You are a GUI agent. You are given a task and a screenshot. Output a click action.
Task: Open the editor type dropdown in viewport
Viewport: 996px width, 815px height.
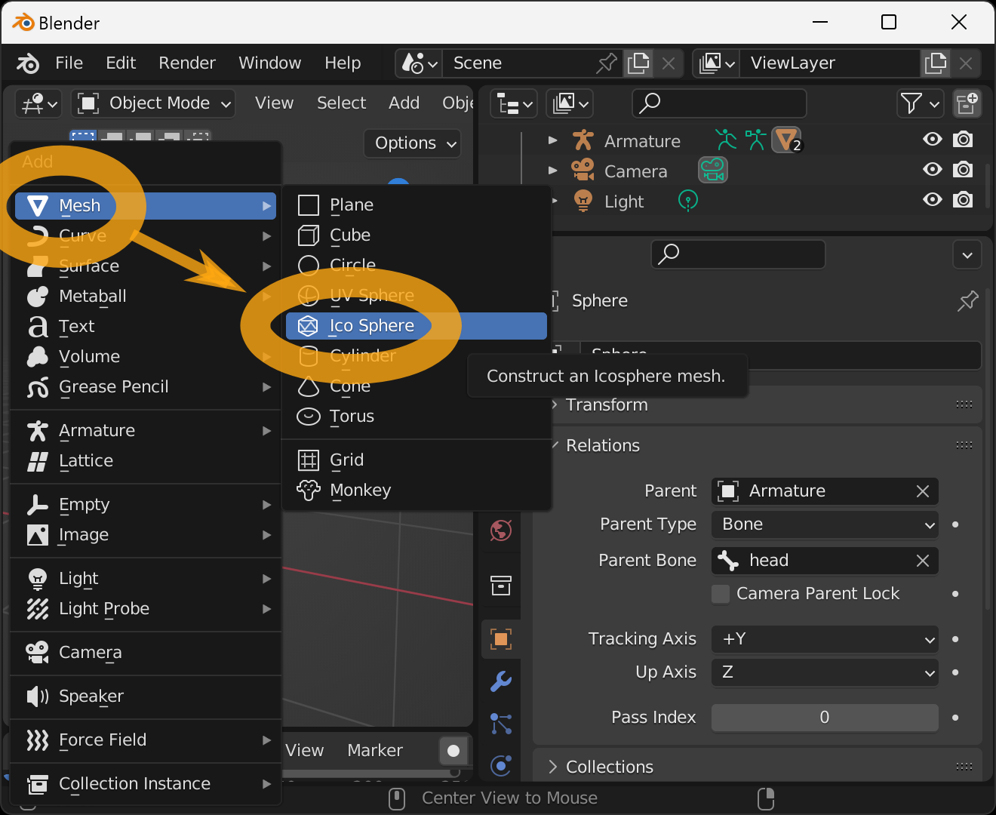click(x=38, y=103)
